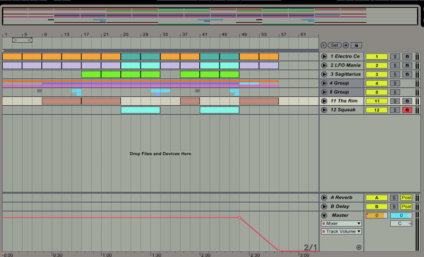The image size is (424, 257).
Task: Toggle track 12 activator button
Action: (377, 110)
